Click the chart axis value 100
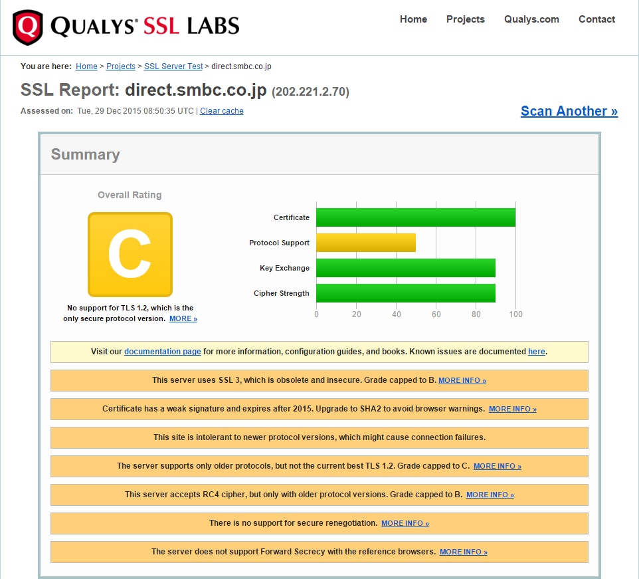The height and width of the screenshot is (579, 639). [x=515, y=314]
